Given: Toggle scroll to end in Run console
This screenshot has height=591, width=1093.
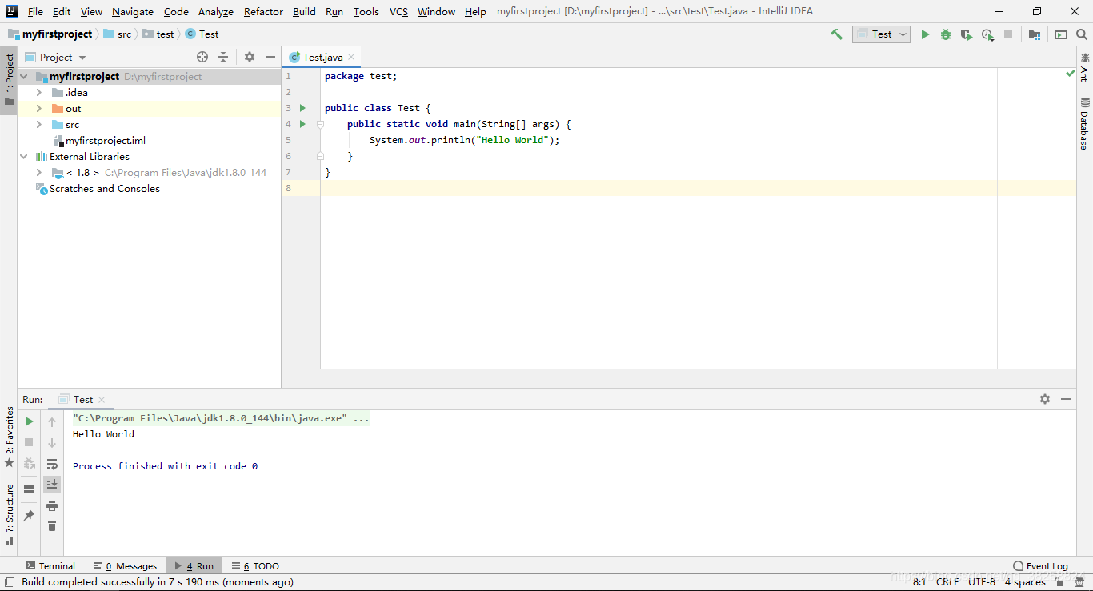Looking at the screenshot, I should [52, 485].
